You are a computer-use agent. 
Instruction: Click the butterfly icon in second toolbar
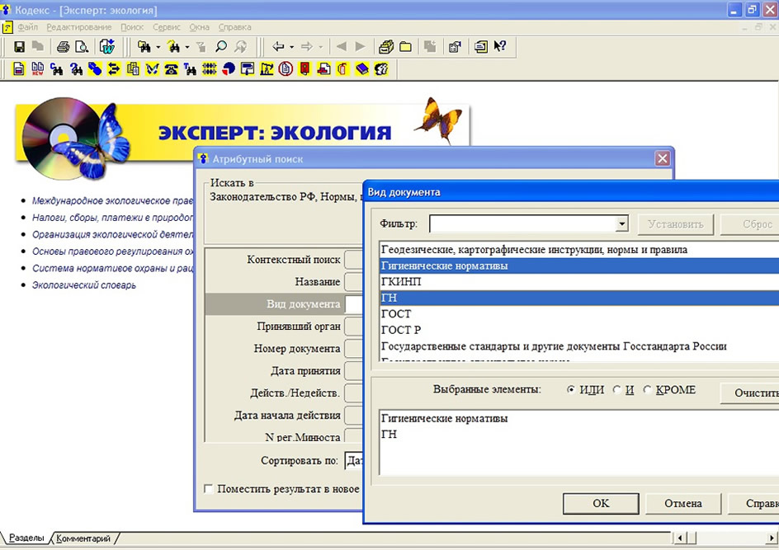tap(152, 68)
